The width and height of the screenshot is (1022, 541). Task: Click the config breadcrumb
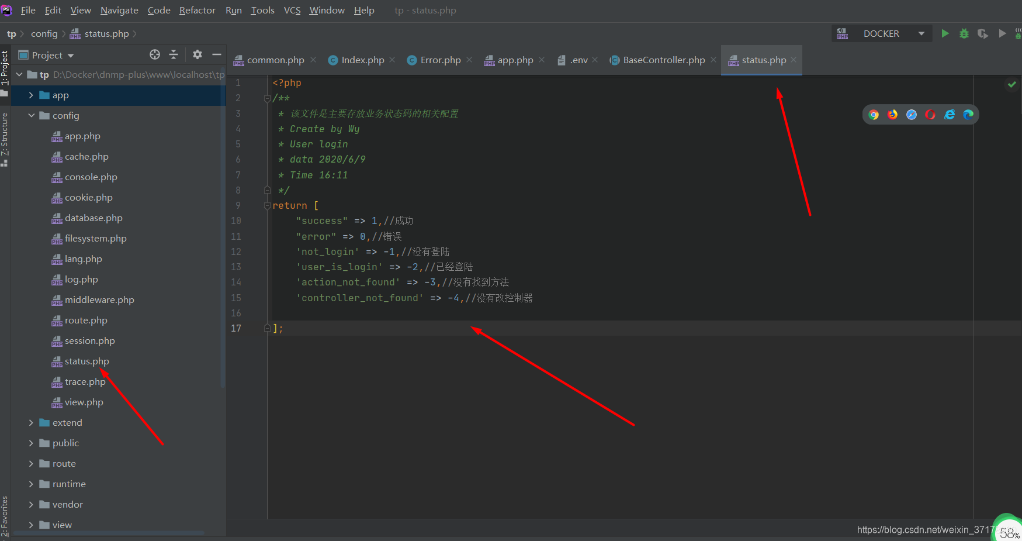[44, 33]
